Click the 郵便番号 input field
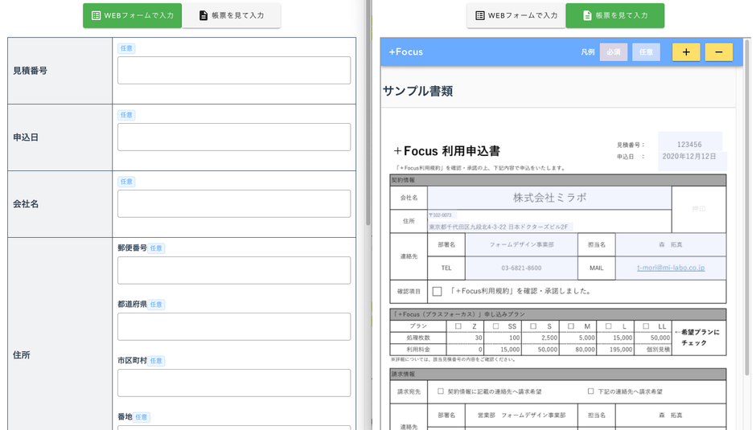This screenshot has width=756, height=430. (x=234, y=270)
